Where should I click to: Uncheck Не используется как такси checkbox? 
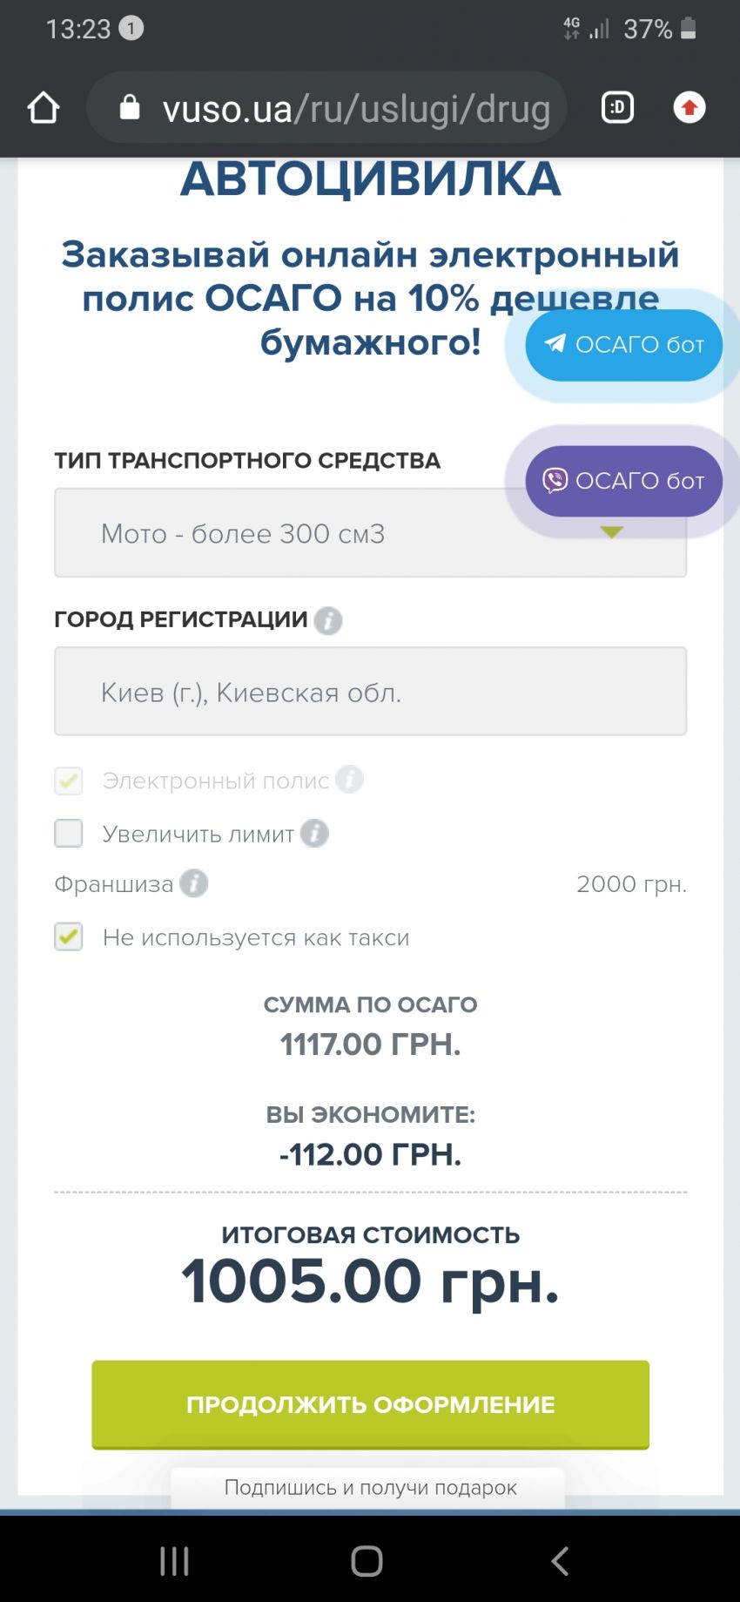[x=69, y=937]
